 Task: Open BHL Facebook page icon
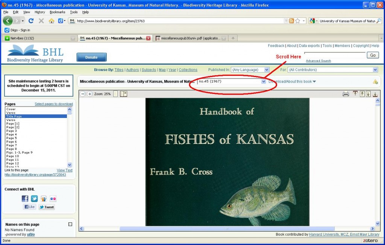(x=25, y=198)
